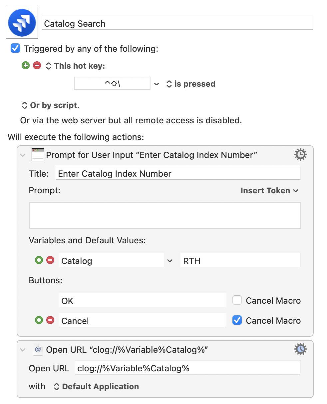Toggle 'Triggered by any of the following' checkbox
The height and width of the screenshot is (404, 327).
[x=15, y=48]
